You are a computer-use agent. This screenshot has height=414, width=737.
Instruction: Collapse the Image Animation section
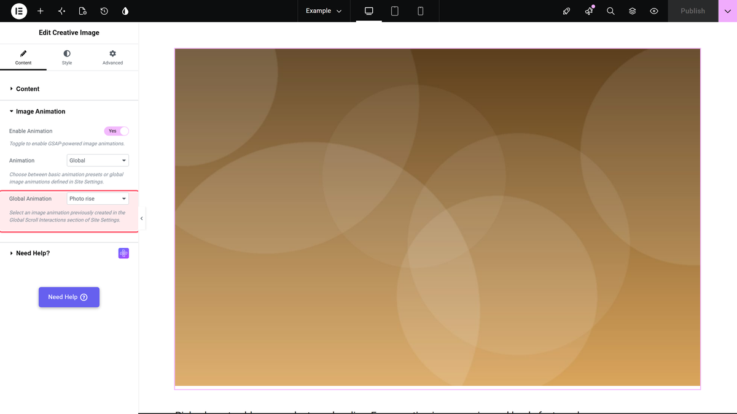point(69,112)
